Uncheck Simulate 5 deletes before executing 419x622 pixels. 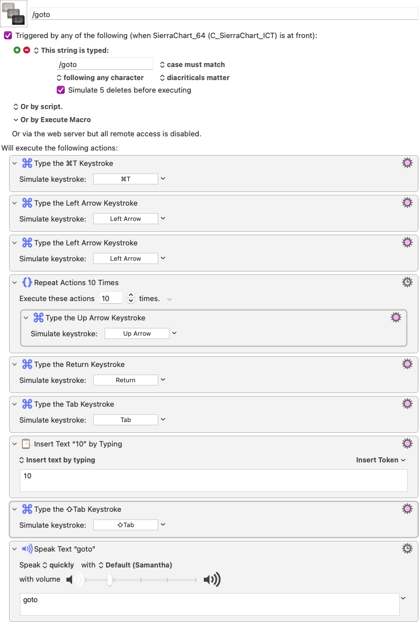pos(61,90)
